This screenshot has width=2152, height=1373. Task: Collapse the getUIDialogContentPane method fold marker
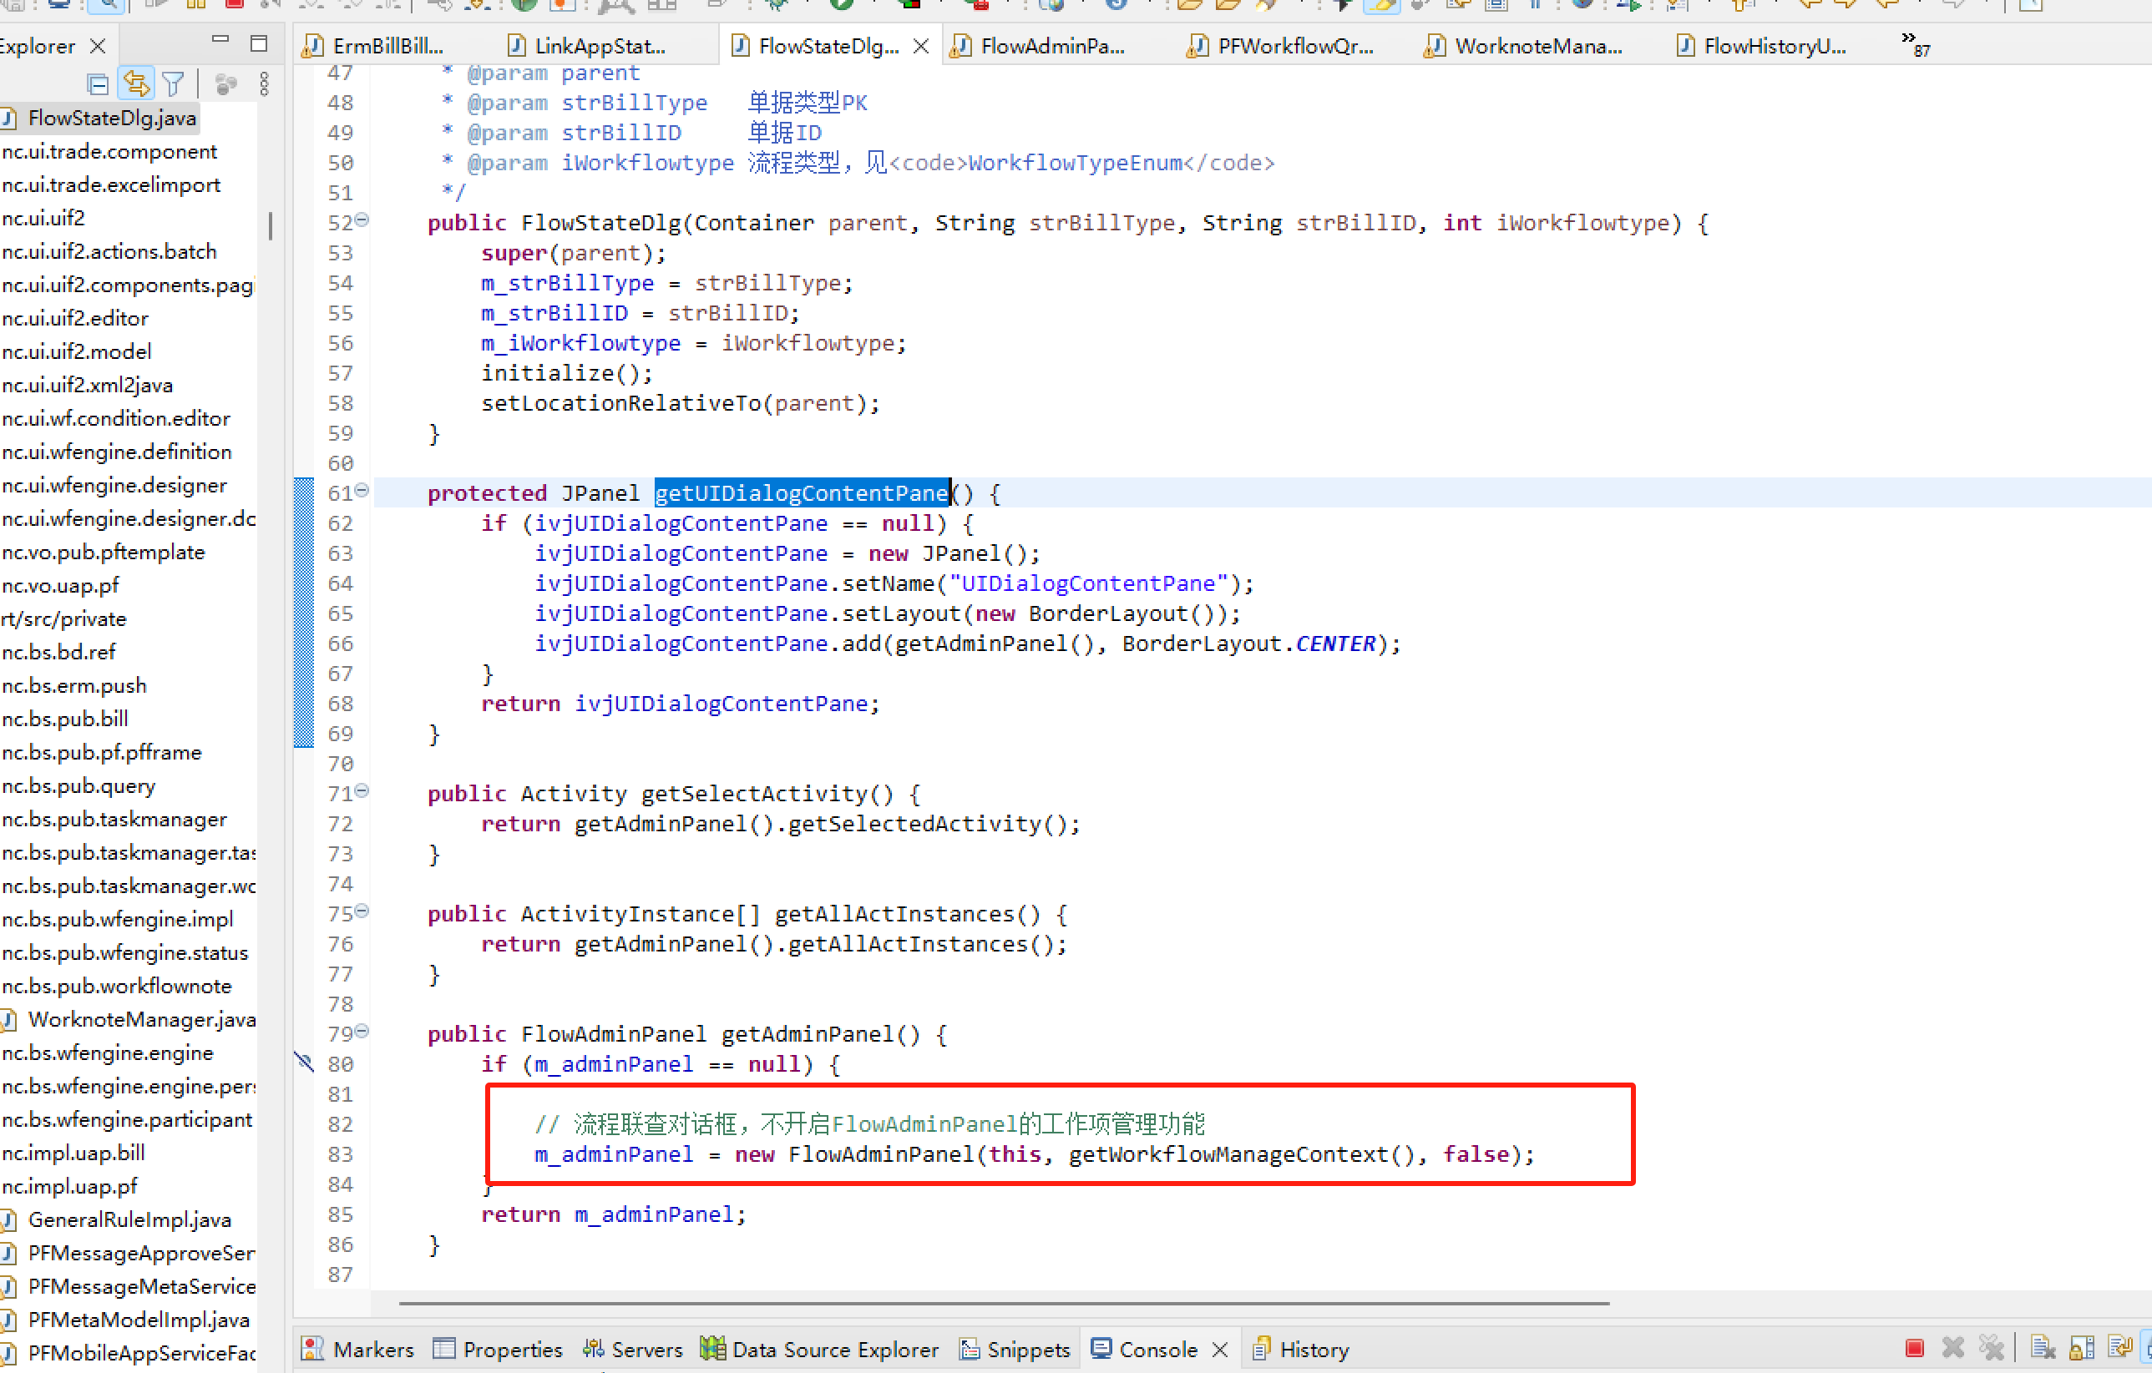[362, 490]
